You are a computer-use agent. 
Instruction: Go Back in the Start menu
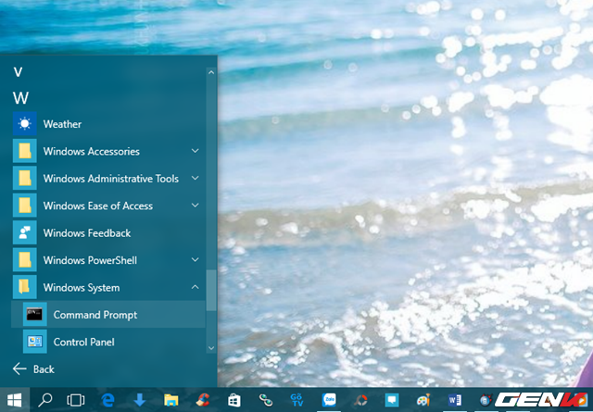tap(34, 368)
